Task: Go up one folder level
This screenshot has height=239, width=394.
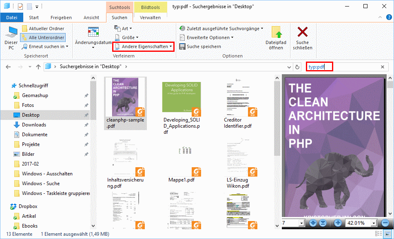Action: pyautogui.click(x=38, y=67)
